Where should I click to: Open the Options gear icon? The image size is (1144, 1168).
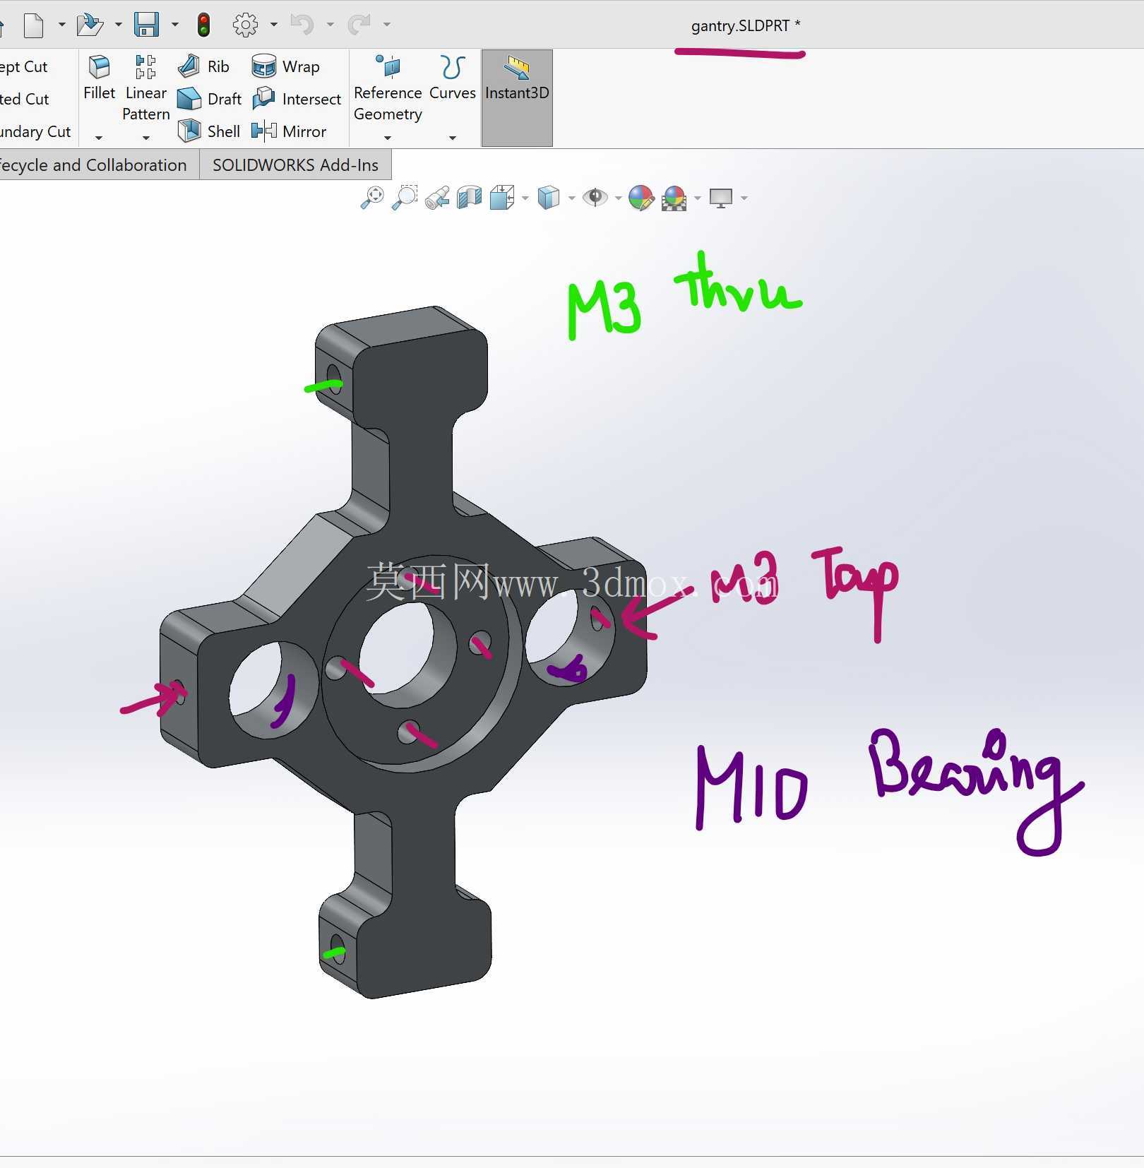point(245,25)
